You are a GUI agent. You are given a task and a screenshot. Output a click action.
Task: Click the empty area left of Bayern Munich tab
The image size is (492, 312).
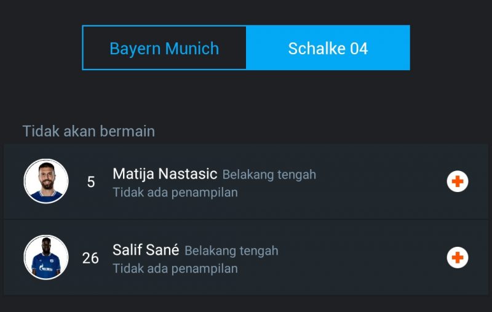coord(40,48)
